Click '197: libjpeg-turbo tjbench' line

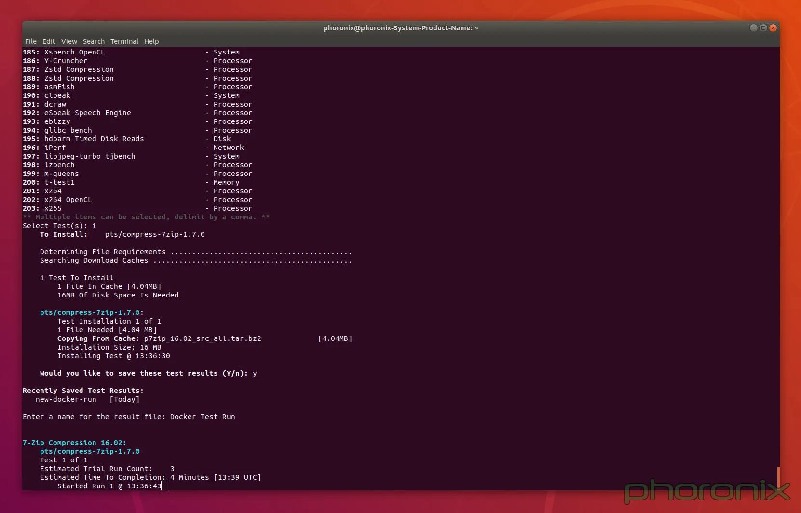(131, 156)
